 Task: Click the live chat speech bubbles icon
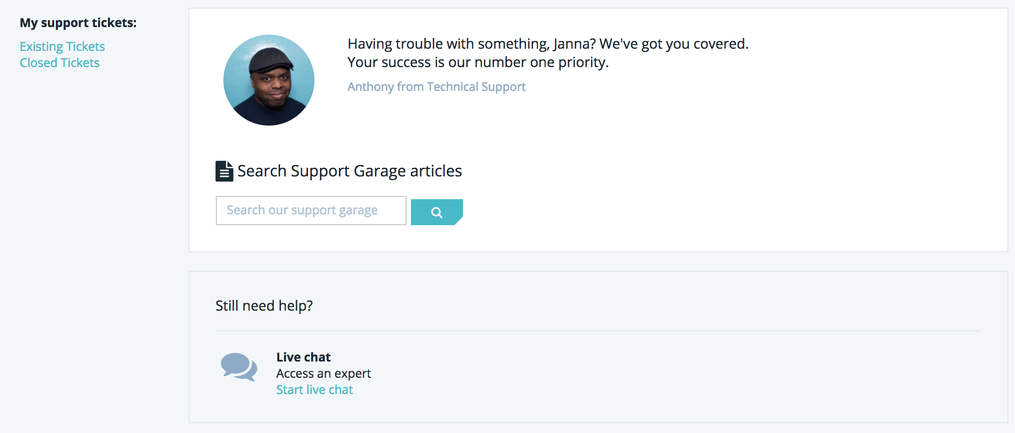tap(239, 367)
